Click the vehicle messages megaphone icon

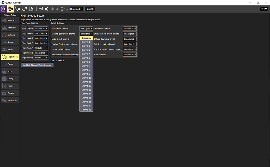pyautogui.click(x=41, y=9)
